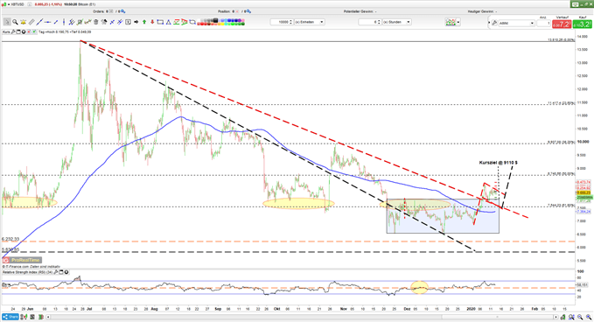Insert a text box annotation
Viewport: 594px width, 322px height.
click(x=128, y=22)
